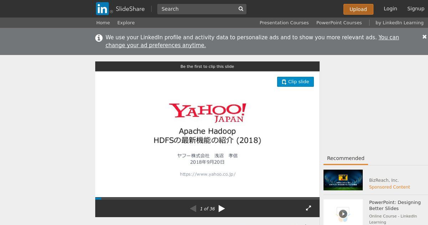Navigate to the Home menu item

103,22
